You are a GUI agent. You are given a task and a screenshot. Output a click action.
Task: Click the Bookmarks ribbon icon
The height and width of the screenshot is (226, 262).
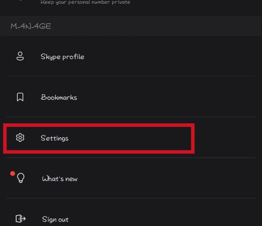(20, 97)
